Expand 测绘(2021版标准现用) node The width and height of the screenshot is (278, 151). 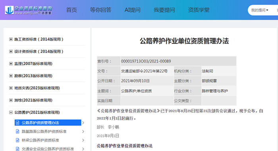[11, 100]
